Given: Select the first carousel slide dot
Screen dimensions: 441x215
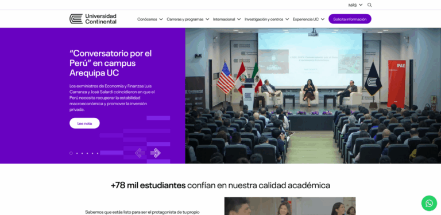Looking at the screenshot, I should [71, 153].
